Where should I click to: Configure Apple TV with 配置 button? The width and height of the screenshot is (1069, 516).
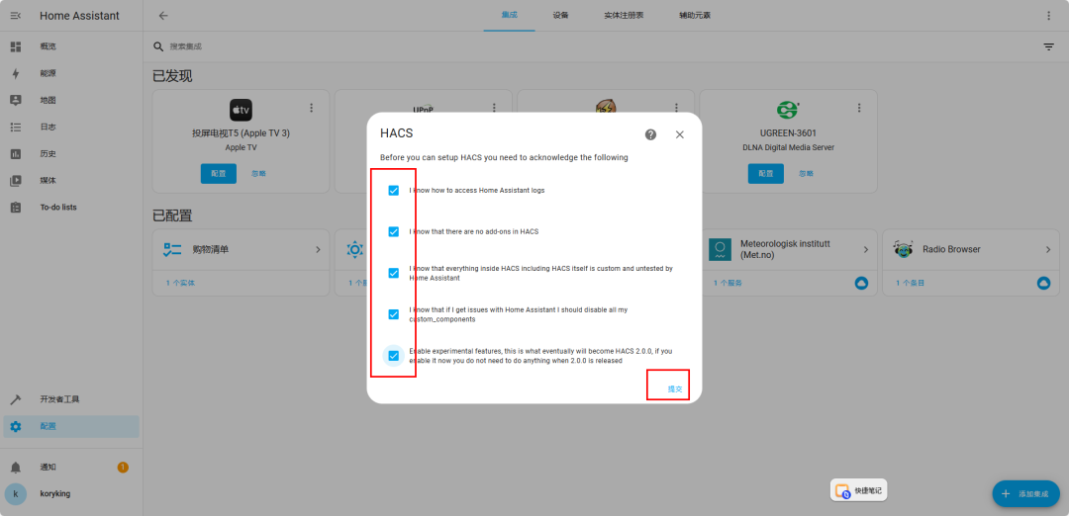coord(218,174)
